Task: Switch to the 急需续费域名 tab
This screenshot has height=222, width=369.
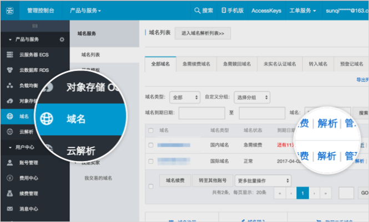Action: pos(196,64)
